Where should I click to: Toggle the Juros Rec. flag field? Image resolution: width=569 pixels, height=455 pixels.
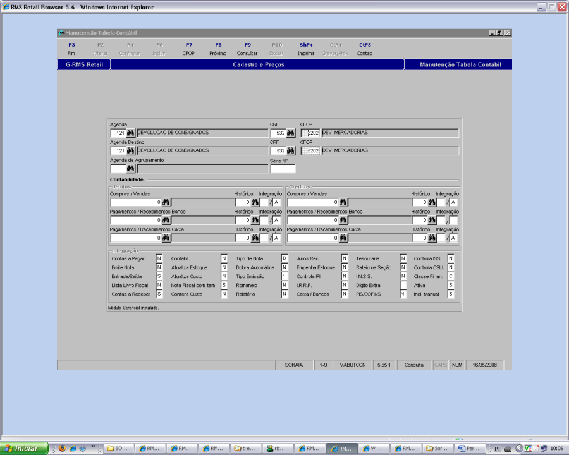coord(345,258)
